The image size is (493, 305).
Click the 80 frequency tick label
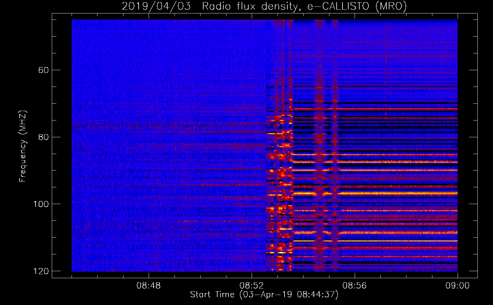point(44,137)
